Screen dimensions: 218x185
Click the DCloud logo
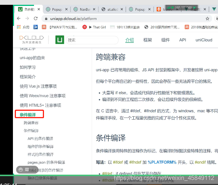(32, 40)
